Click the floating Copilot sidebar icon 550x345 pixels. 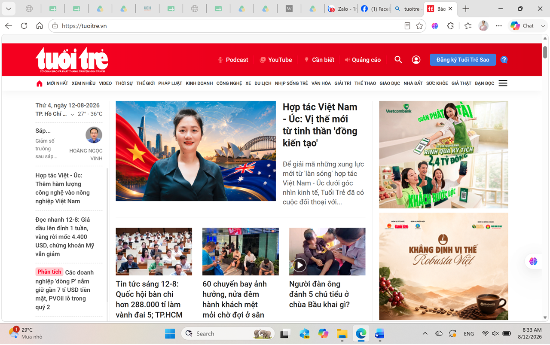tap(533, 261)
